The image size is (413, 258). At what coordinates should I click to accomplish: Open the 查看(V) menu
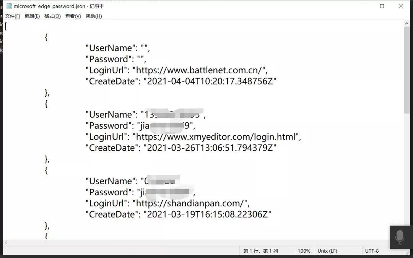click(73, 16)
